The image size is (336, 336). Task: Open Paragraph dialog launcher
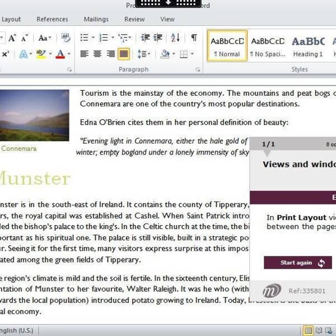[198, 69]
